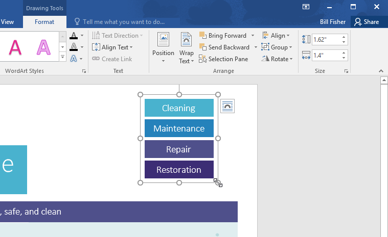Open the Ribbon Display Options
Image resolution: width=388 pixels, height=237 pixels.
tap(306, 7)
